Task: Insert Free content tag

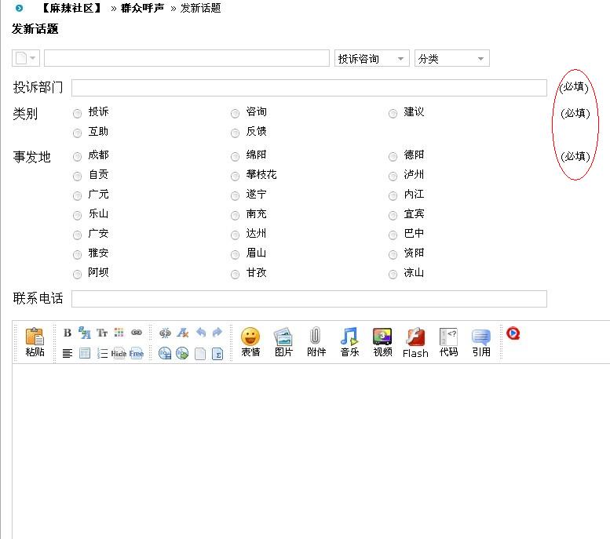Action: 136,354
